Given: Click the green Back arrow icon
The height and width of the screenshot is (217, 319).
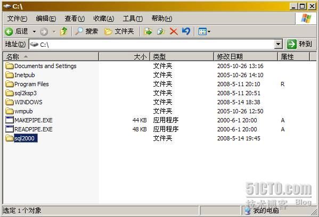Looking at the screenshot, I should coord(9,31).
